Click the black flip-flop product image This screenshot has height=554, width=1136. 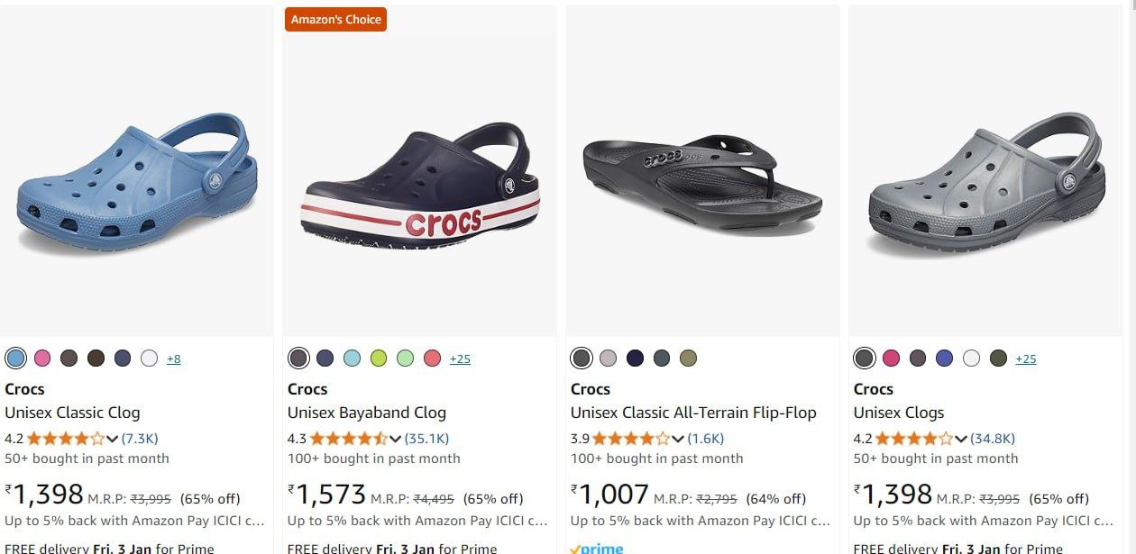(702, 185)
